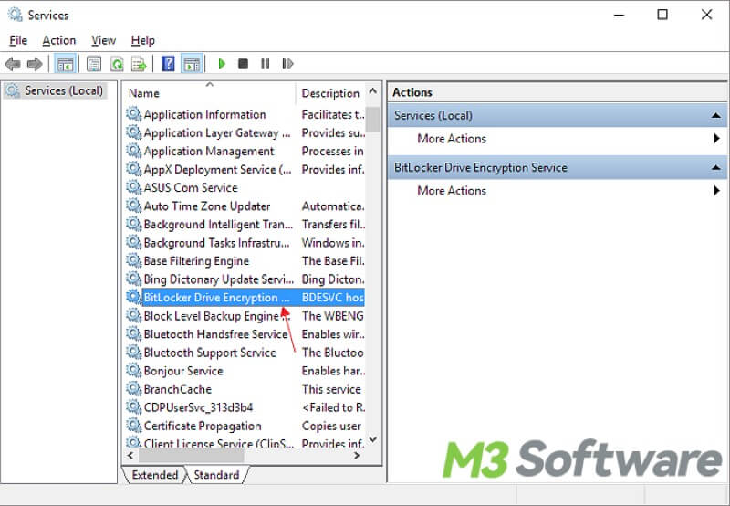Viewport: 730px width, 506px height.
Task: Click the Back arrow toolbar icon
Action: (x=13, y=64)
